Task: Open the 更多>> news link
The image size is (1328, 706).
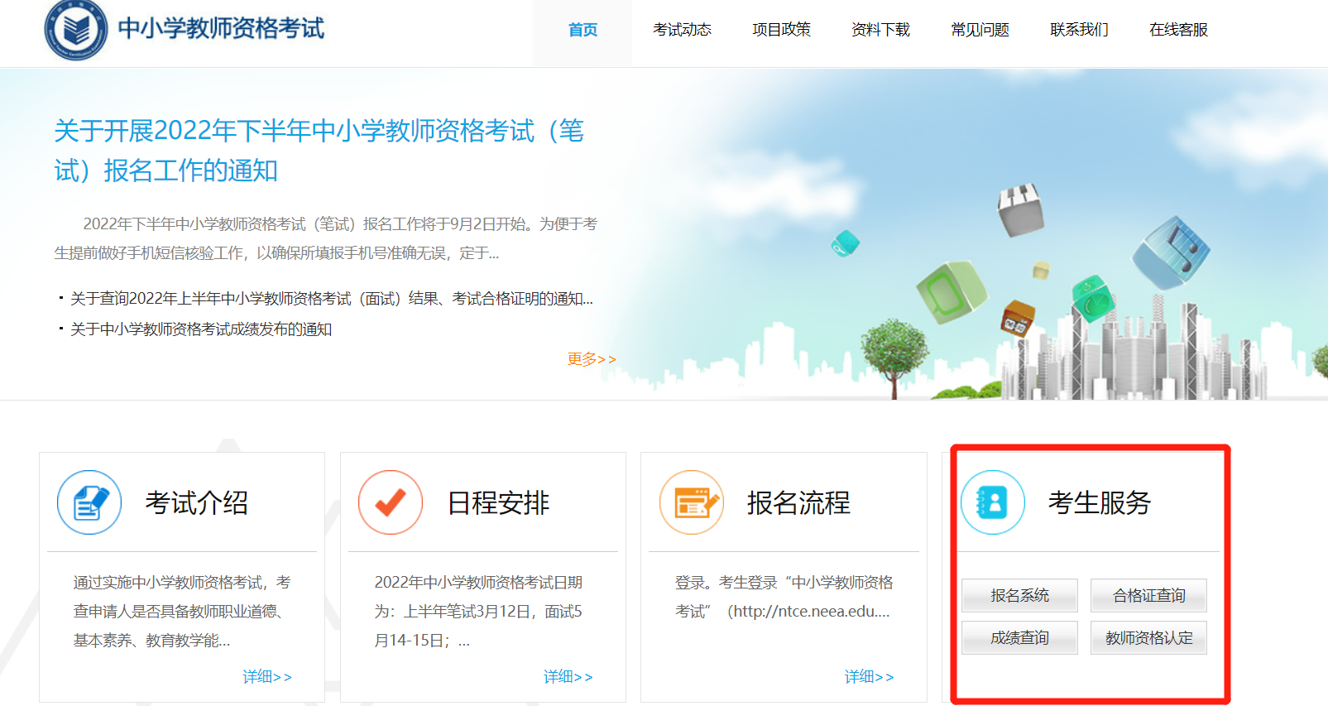Action: tap(591, 359)
